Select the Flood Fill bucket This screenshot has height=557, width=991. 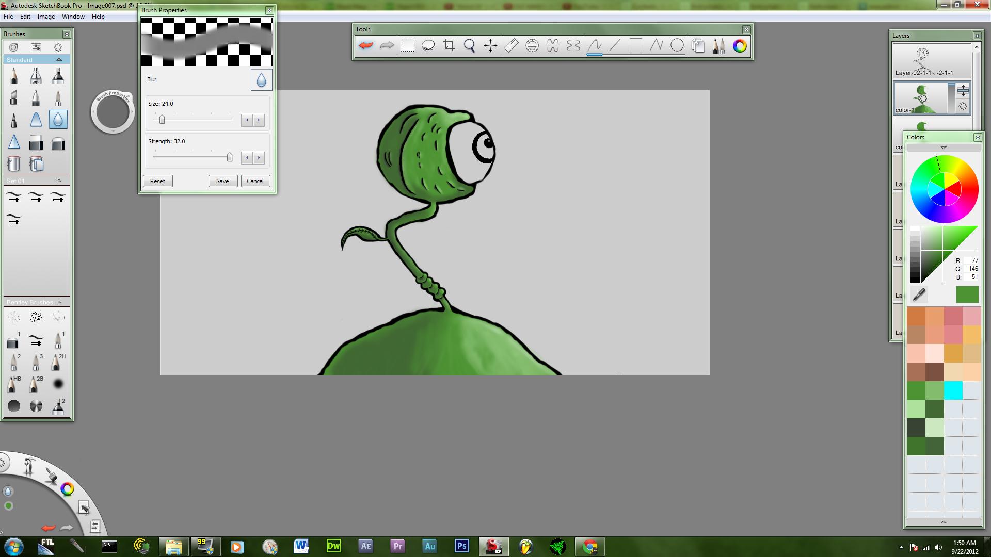pyautogui.click(x=14, y=164)
